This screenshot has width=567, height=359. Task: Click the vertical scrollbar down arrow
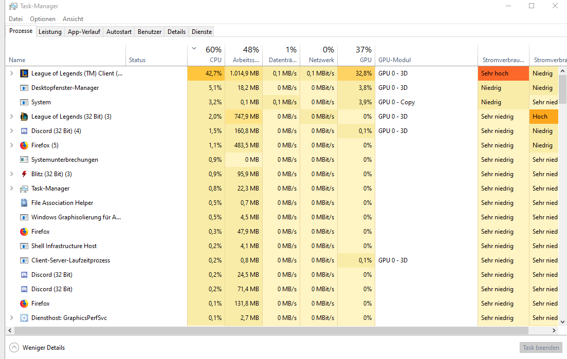click(562, 322)
